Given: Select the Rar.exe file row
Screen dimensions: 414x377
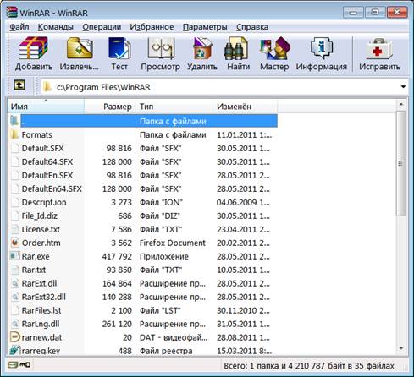Looking at the screenshot, I should (x=143, y=256).
